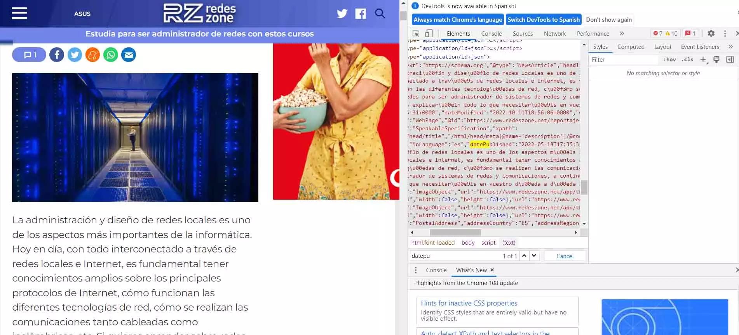Open DevTools customize three-dot menu
This screenshot has height=335, width=739.
point(725,33)
